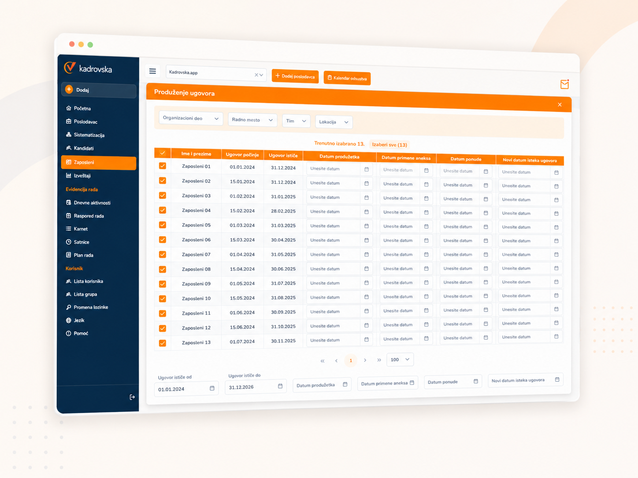Open calendar for Zaposleni 03 Datum primene aneksa
Viewport: 638px width, 478px height.
[426, 199]
